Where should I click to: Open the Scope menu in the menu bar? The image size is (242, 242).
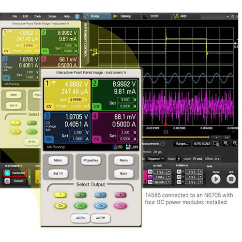point(52,16)
